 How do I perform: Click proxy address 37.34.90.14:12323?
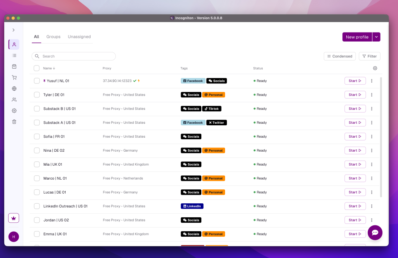(x=117, y=81)
